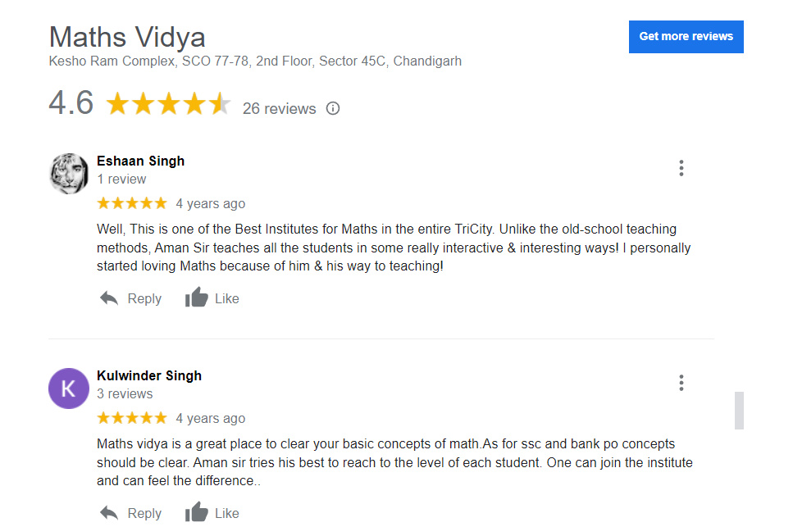Viewport: 793px width, 527px height.
Task: Click the 26 reviews count text
Action: point(279,109)
